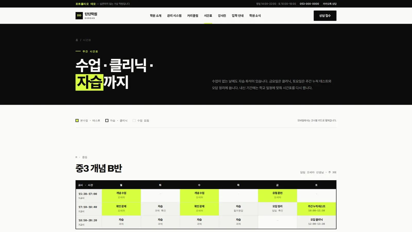
Task: Select the 15:30–17:00 period cell
Action: tap(89, 196)
